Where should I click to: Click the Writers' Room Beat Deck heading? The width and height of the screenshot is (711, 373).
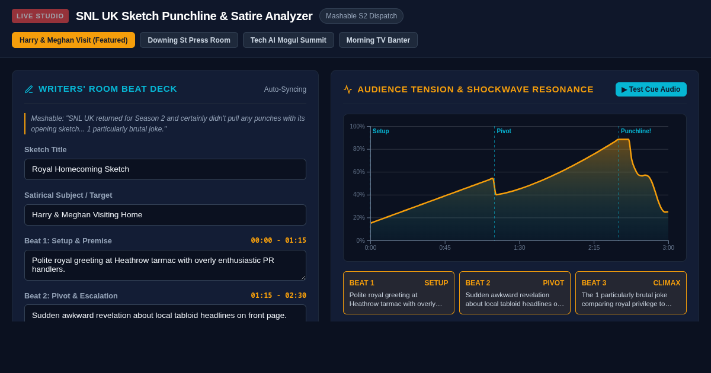108,89
